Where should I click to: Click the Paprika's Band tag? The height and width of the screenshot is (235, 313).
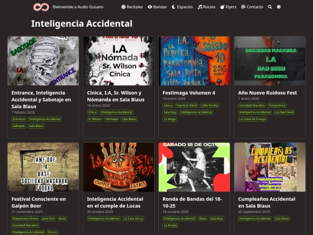tap(187, 105)
